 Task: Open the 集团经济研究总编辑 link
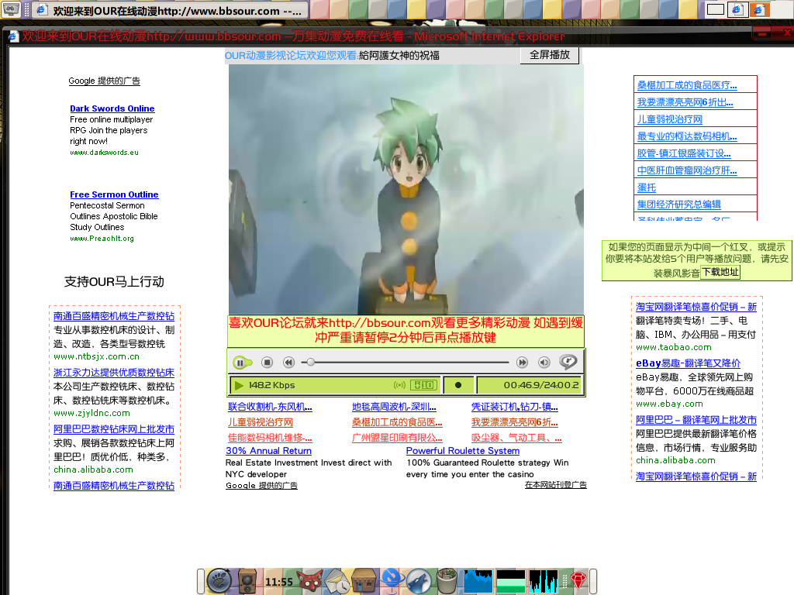(x=679, y=205)
